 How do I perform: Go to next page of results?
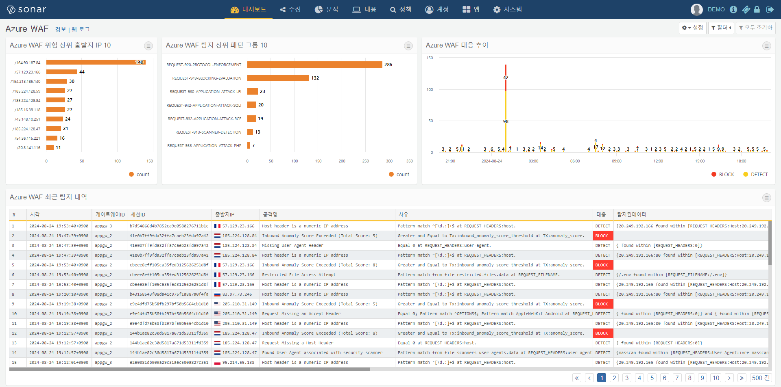coord(729,378)
